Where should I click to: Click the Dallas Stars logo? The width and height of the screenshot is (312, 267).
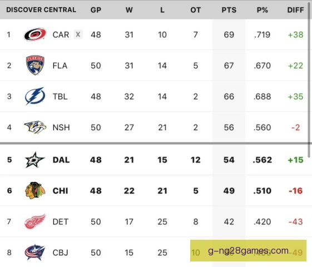tap(34, 160)
